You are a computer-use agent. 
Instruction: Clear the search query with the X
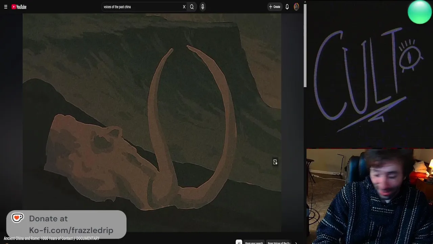pos(184,7)
